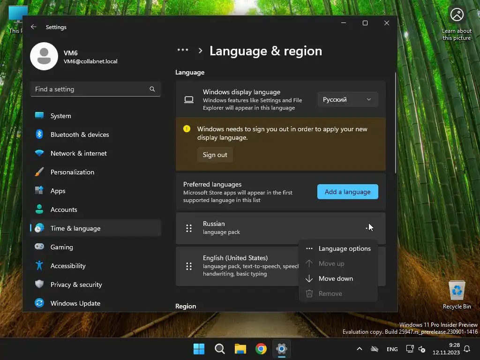Click the ENG input language indicator

[392, 349]
